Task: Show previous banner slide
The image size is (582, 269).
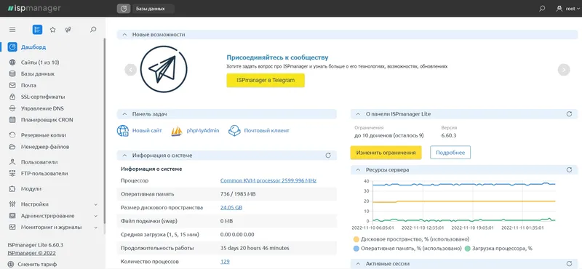Action: [131, 69]
